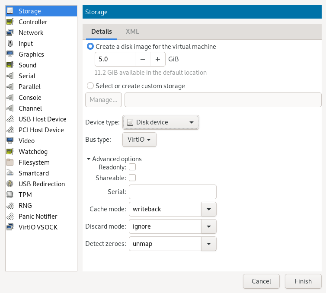Screen dimensions: 326x293
Task: Switch to the XML tab
Action: coord(132,32)
